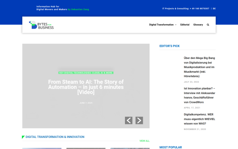Image resolution: width=238 pixels, height=149 pixels.
Task: Click the Editor's Pick heading
Action: [x=169, y=46]
